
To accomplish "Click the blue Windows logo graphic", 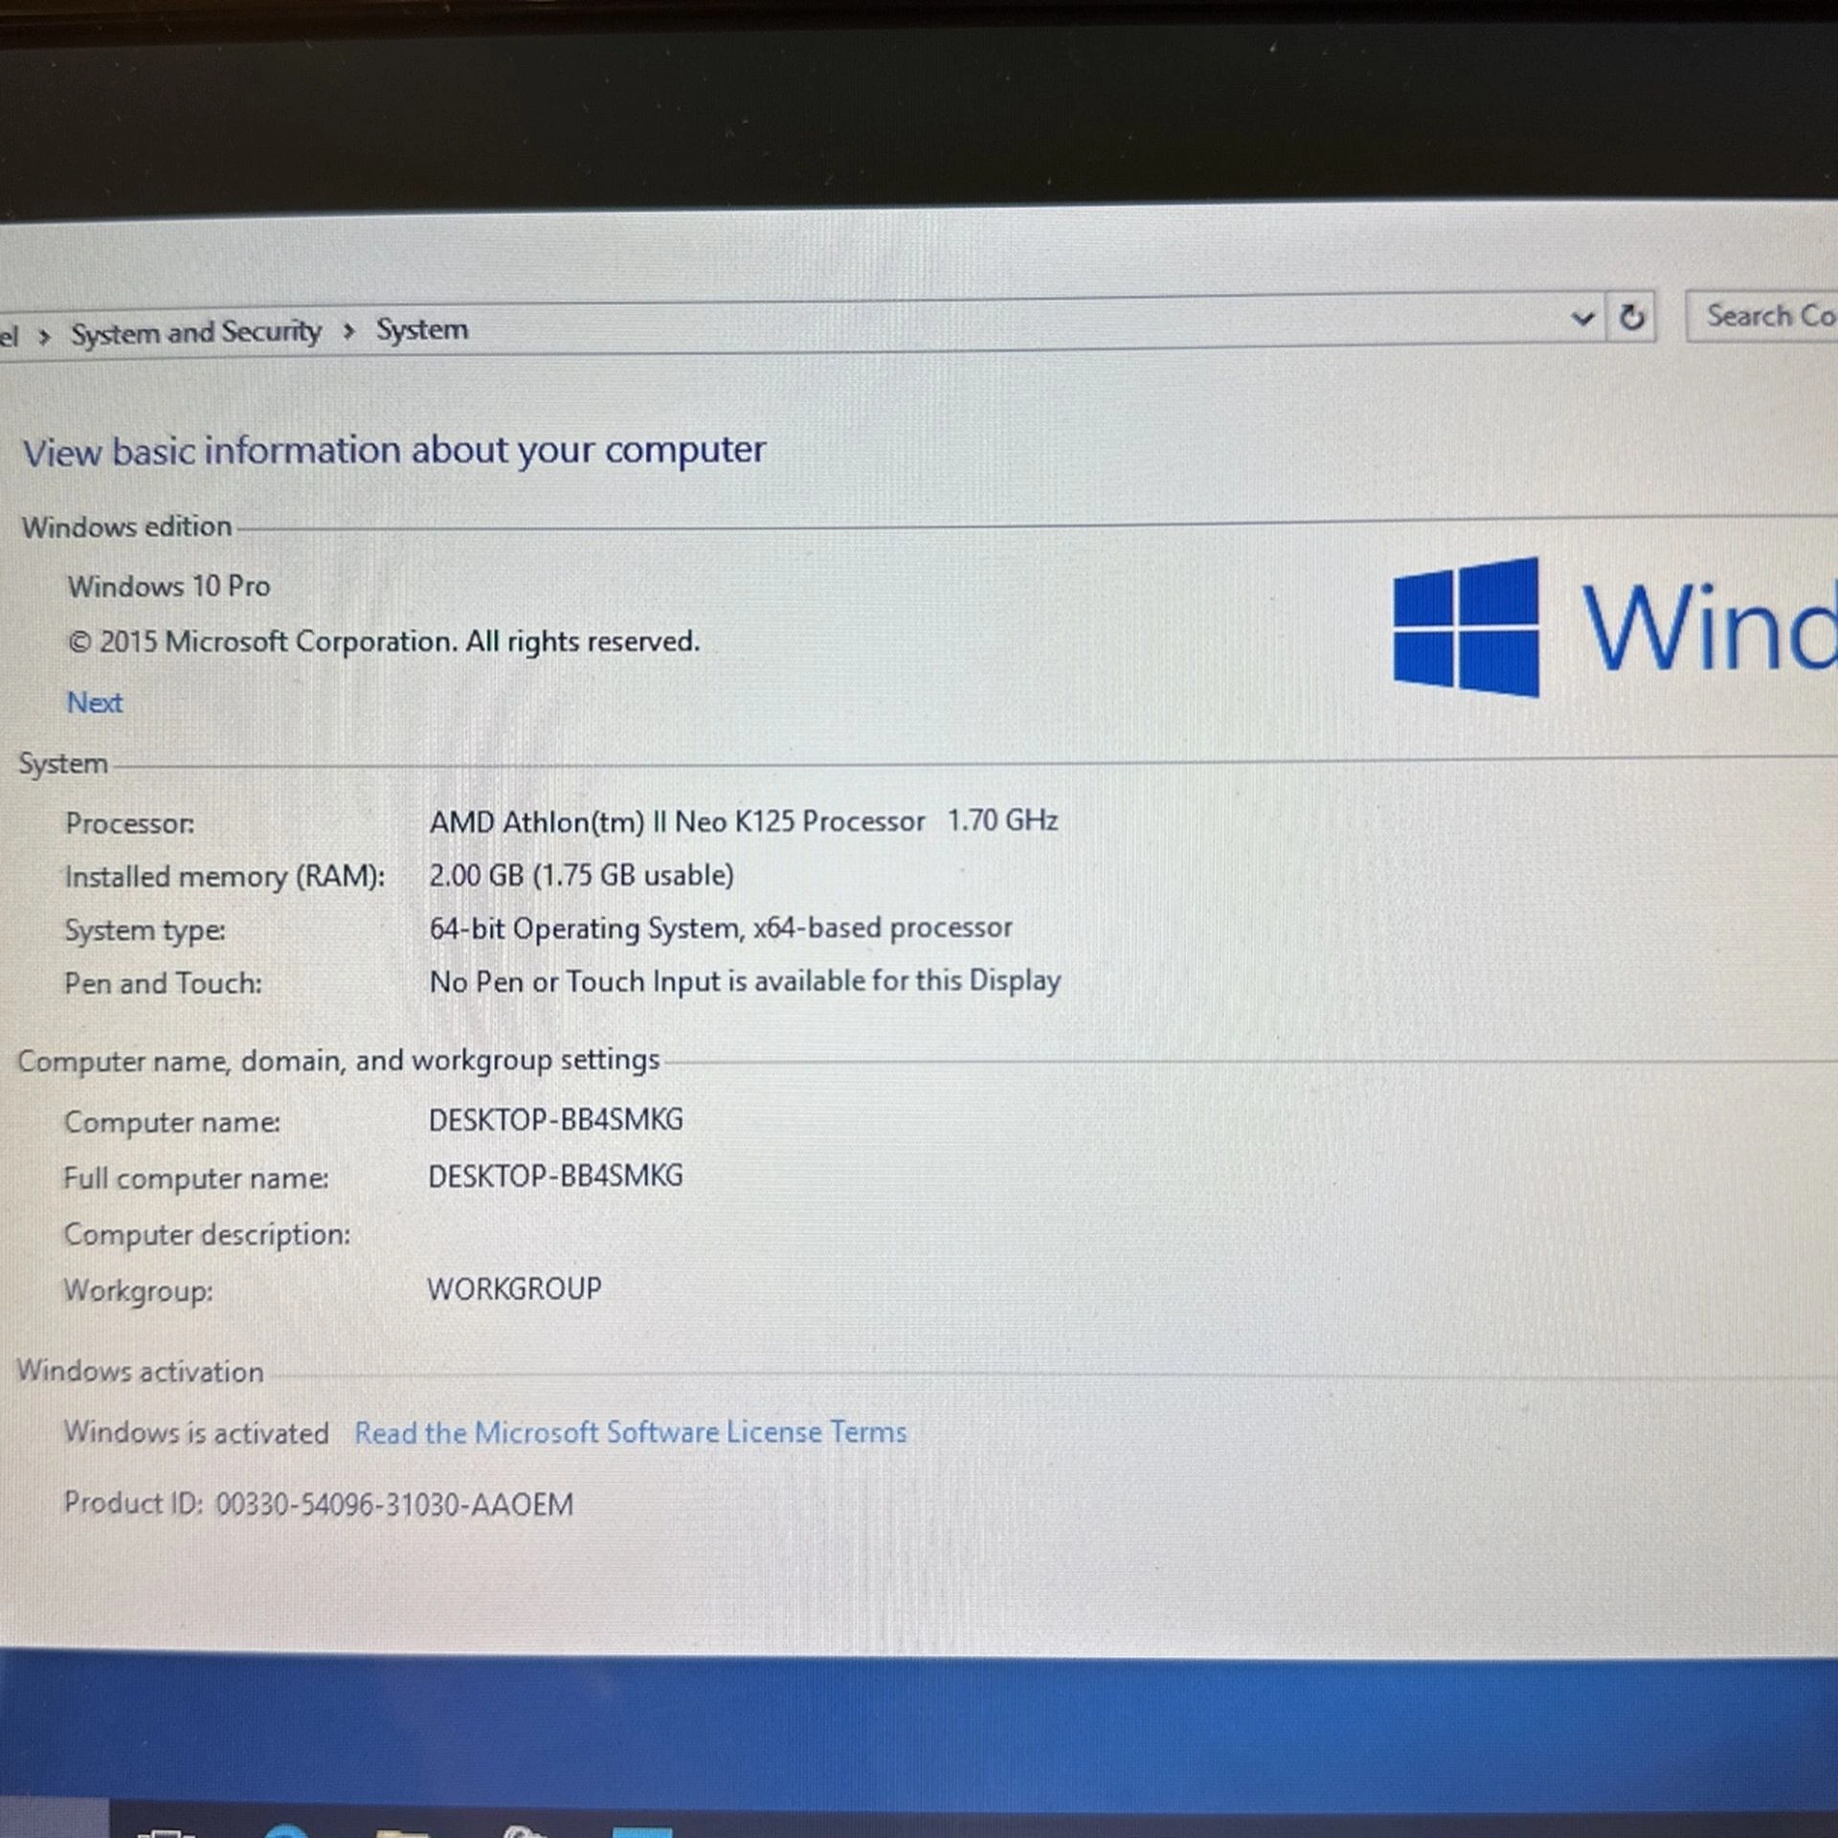I will (1466, 627).
